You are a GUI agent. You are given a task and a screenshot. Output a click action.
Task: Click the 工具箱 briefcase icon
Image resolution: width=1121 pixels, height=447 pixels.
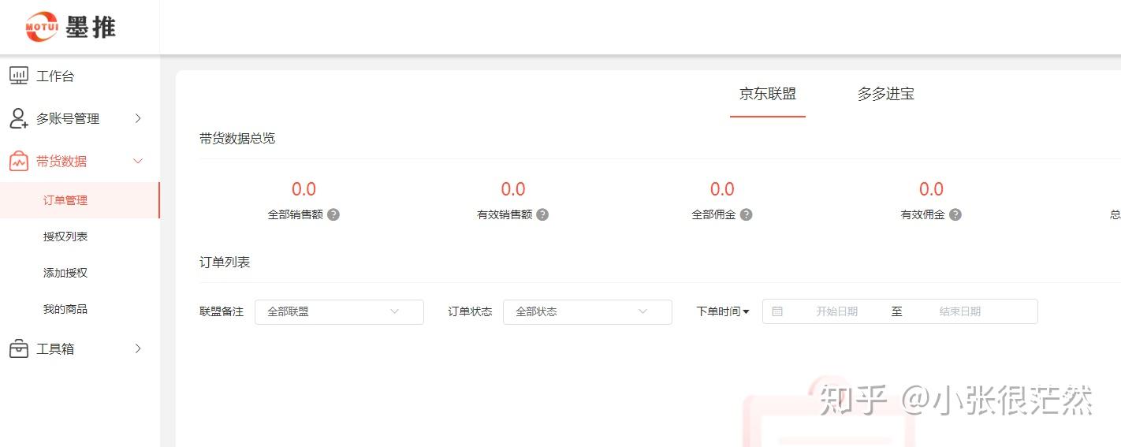(x=19, y=348)
